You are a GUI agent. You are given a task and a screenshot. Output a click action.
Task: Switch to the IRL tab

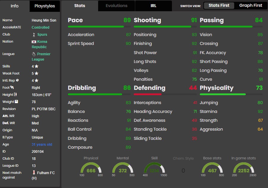click(x=154, y=6)
